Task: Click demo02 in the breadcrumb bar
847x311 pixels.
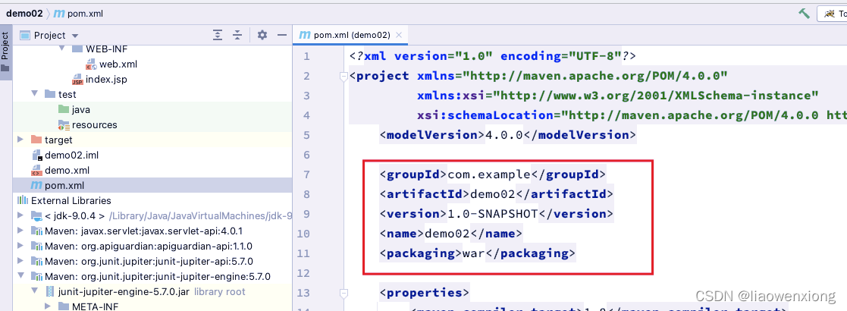Action: pyautogui.click(x=24, y=14)
